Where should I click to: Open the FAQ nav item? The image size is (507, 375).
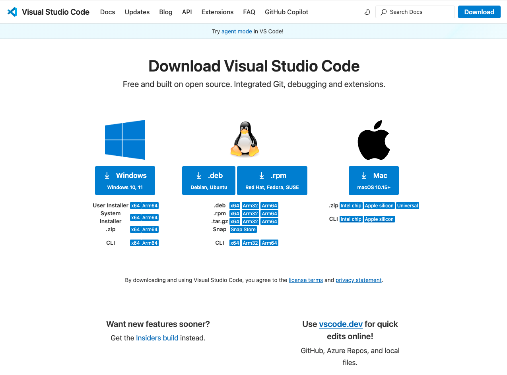(x=249, y=12)
